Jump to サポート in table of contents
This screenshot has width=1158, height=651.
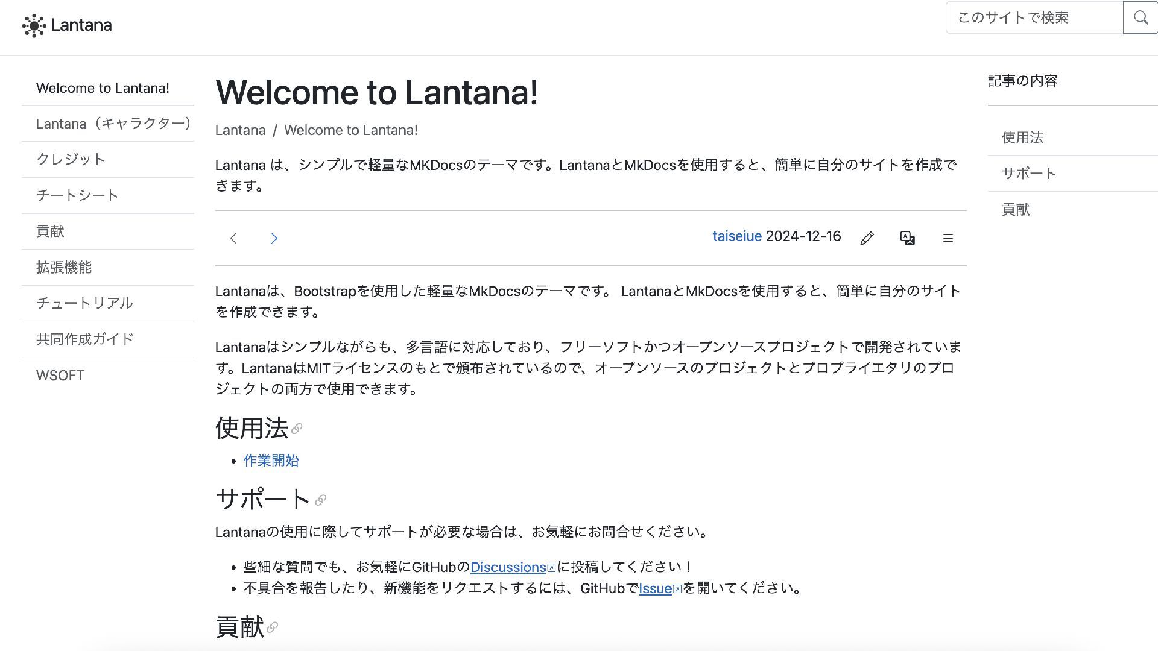tap(1028, 174)
